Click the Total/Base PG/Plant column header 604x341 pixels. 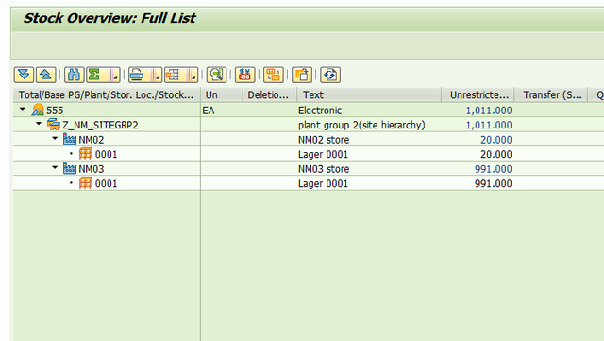(107, 94)
